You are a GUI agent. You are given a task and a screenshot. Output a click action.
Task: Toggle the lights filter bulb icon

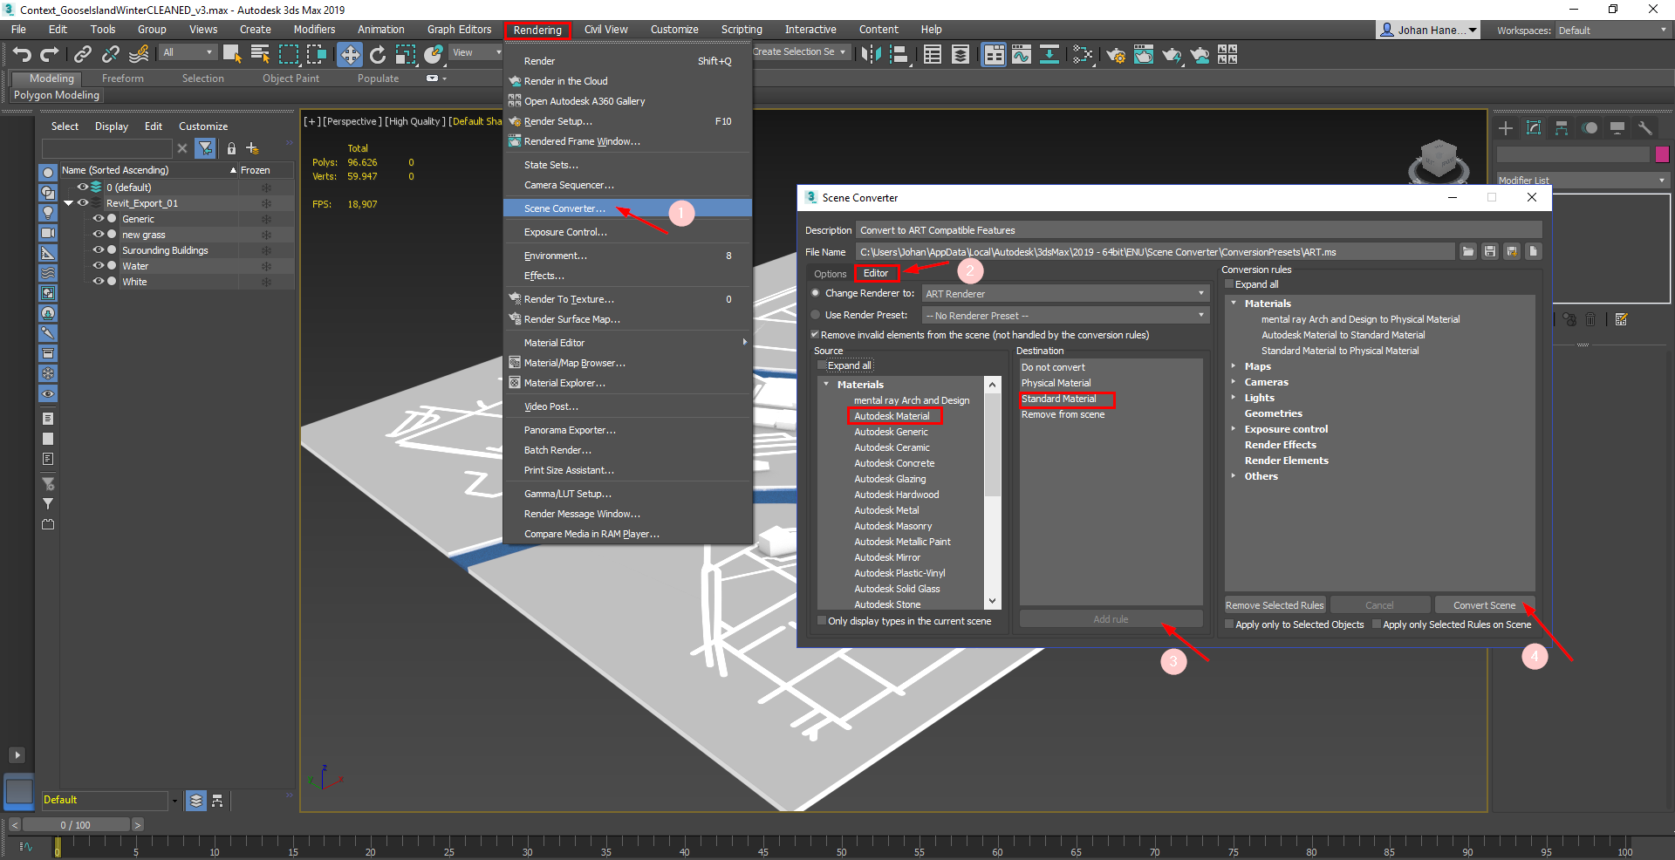(x=48, y=213)
